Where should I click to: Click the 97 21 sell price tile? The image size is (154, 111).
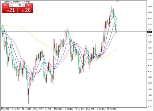coord(9,10)
